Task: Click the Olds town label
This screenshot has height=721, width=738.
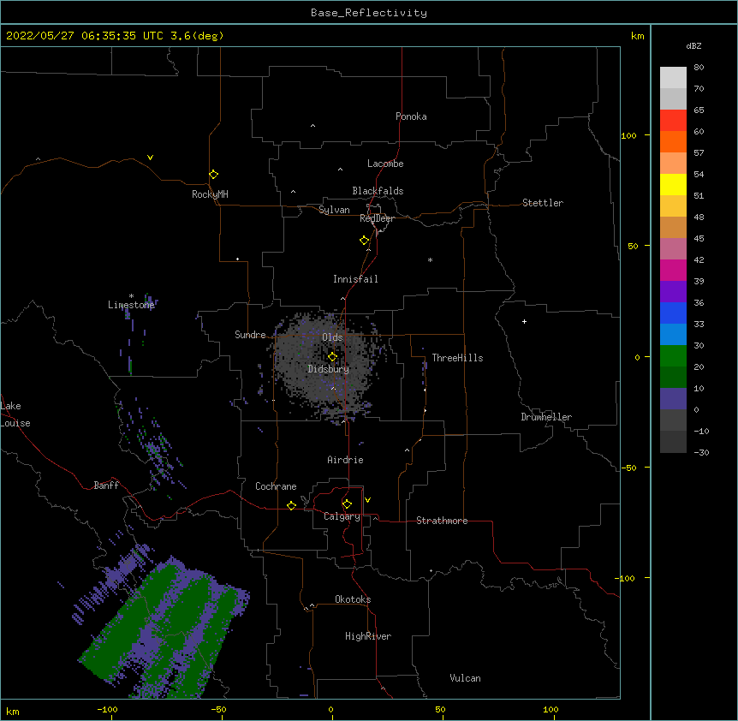Action: click(x=332, y=337)
